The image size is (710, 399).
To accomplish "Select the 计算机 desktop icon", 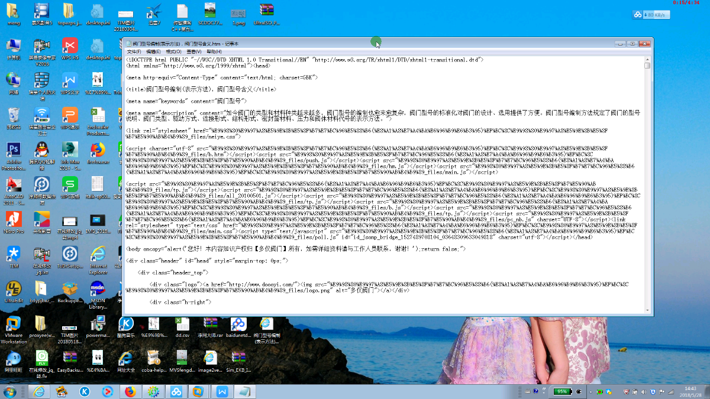I will pyautogui.click(x=13, y=50).
